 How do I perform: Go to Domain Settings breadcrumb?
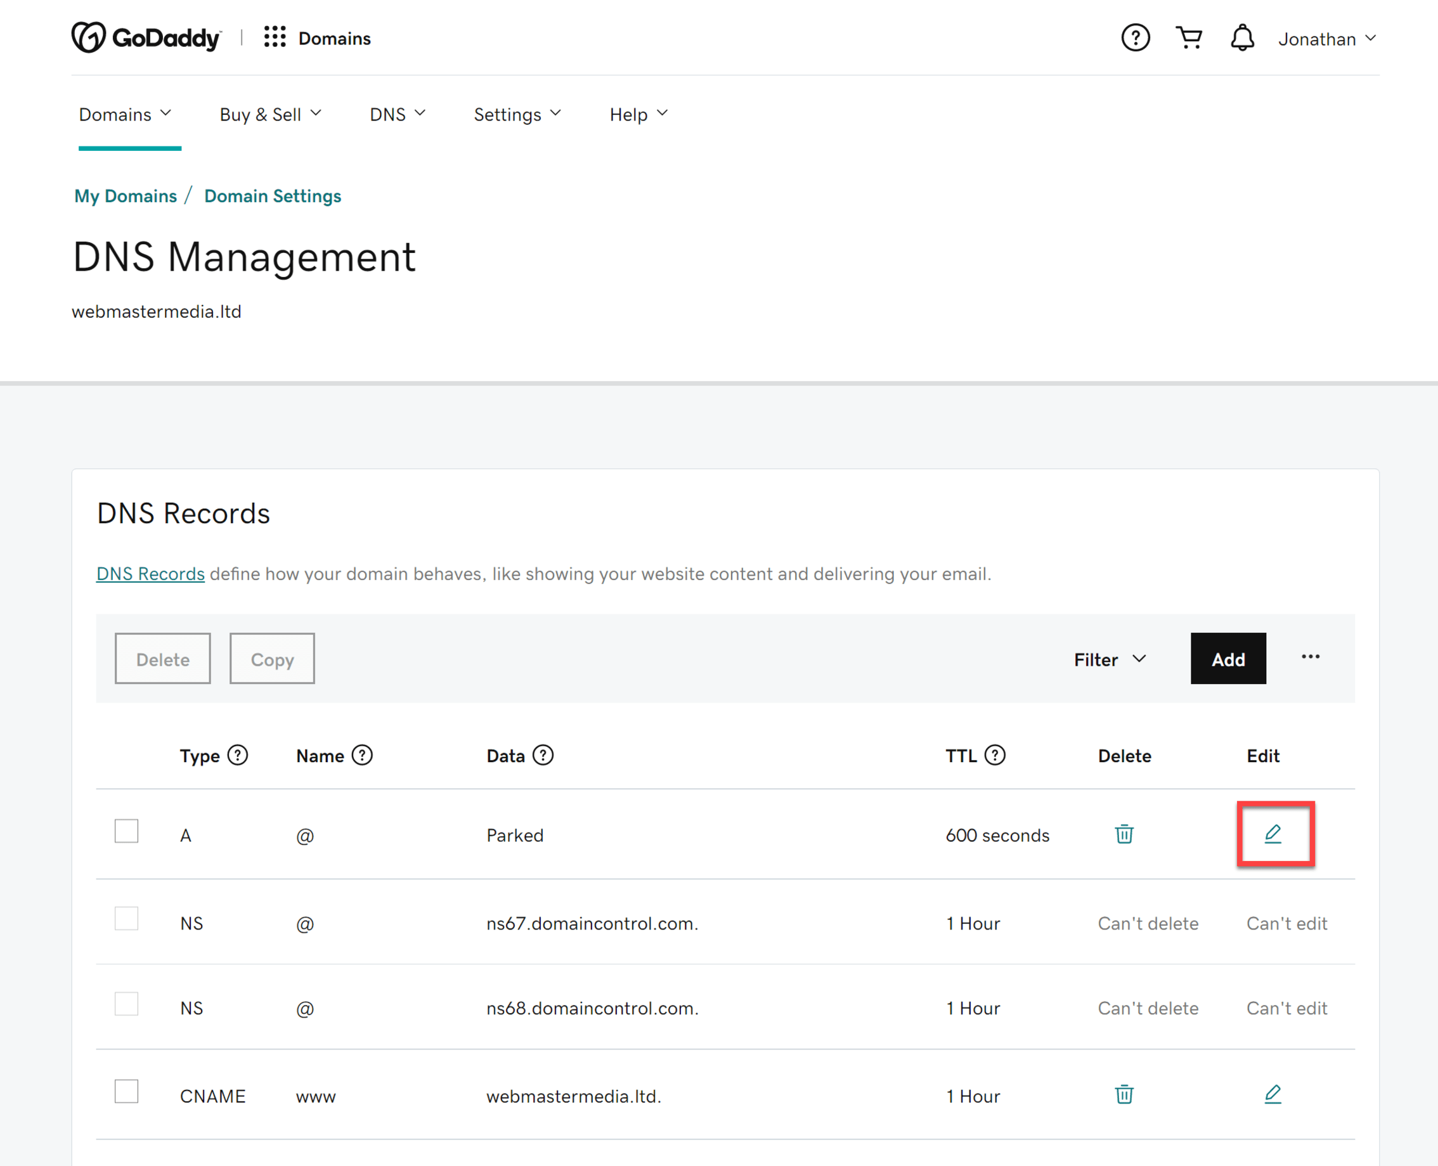click(x=273, y=195)
